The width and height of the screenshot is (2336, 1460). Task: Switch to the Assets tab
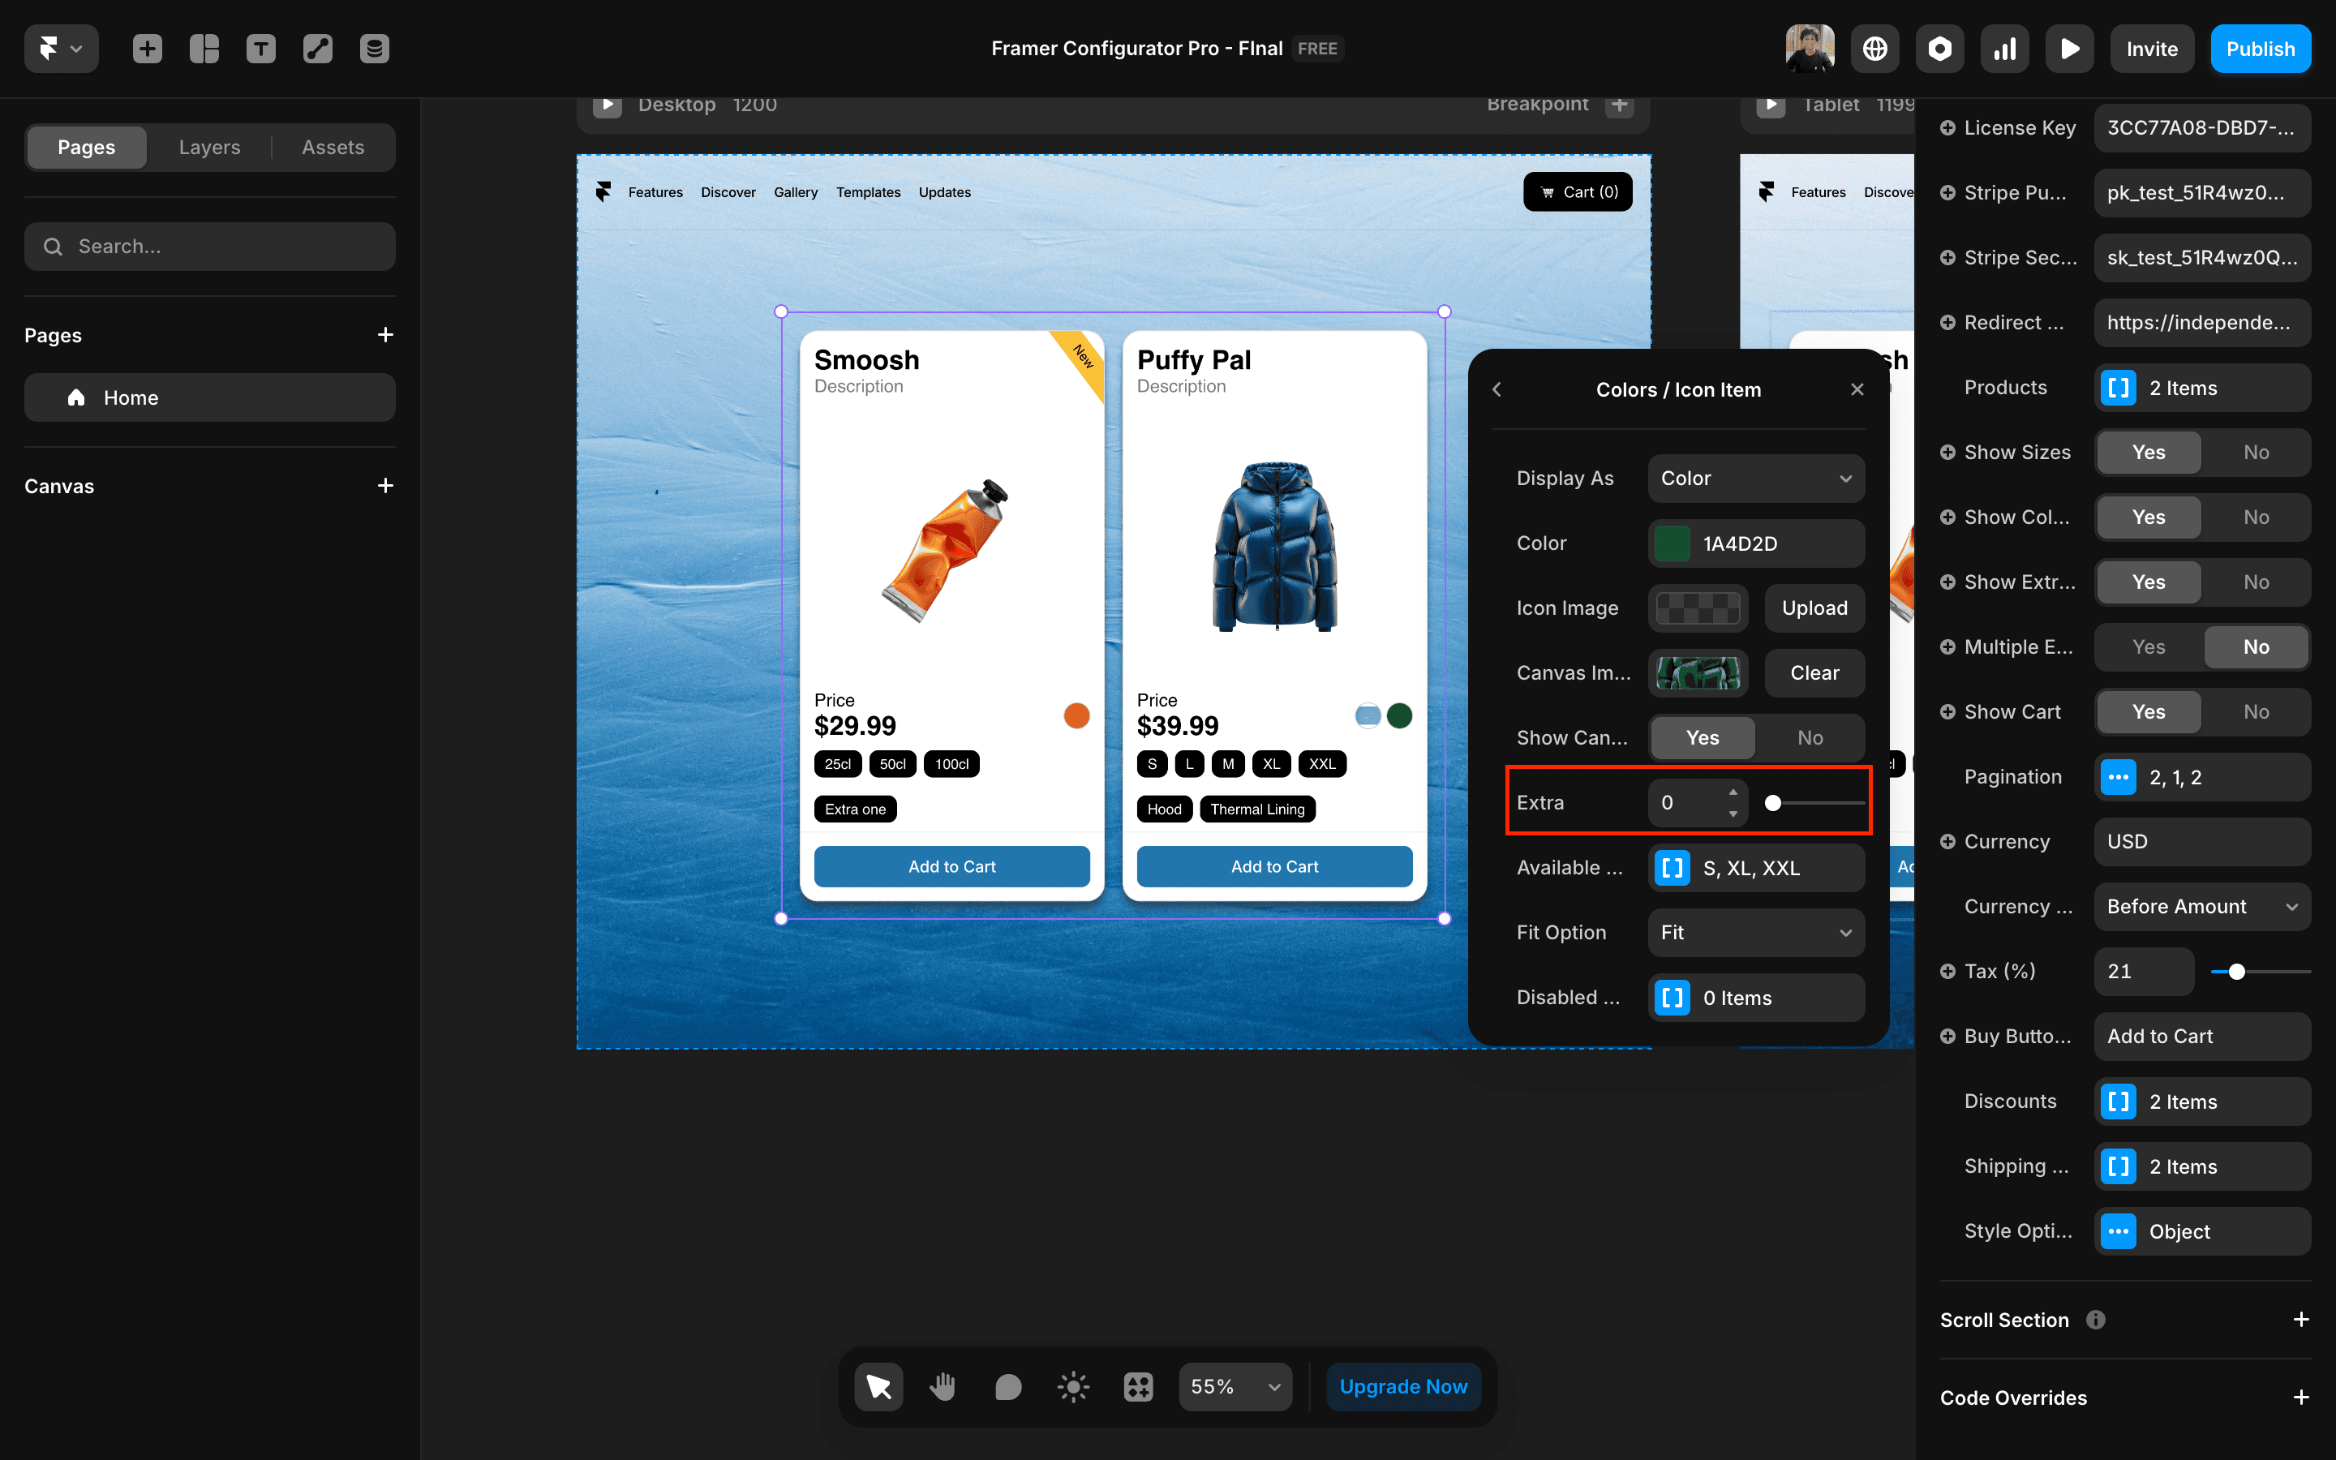point(333,147)
